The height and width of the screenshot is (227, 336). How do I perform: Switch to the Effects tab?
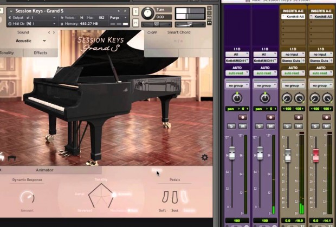tap(41, 53)
